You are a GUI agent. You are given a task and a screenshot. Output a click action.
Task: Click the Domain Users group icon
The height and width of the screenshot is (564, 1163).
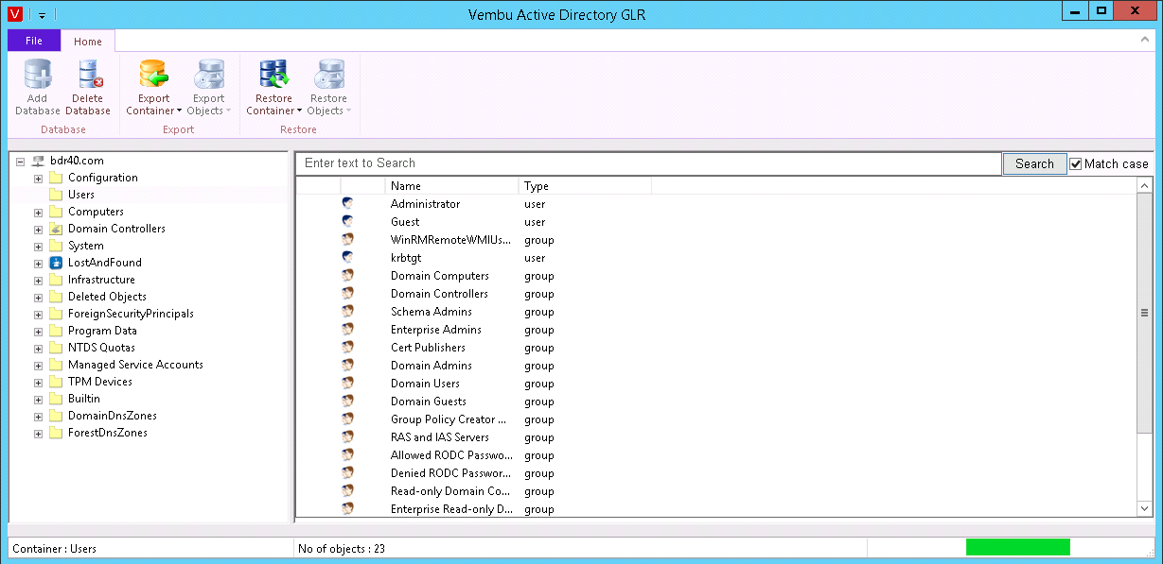(x=347, y=384)
